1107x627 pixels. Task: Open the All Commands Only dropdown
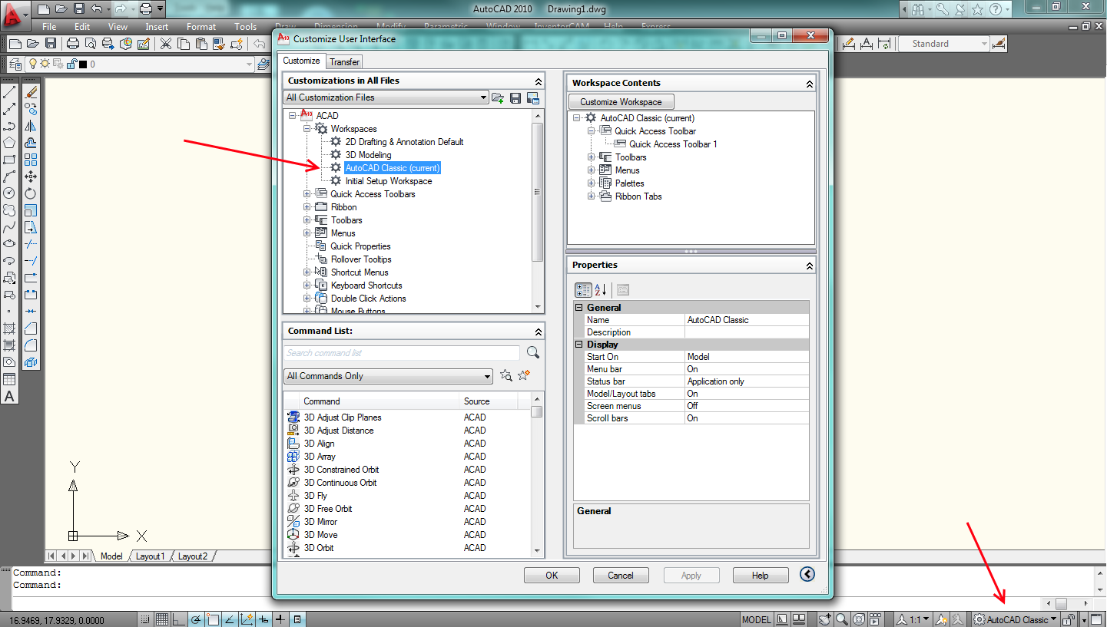pos(388,376)
